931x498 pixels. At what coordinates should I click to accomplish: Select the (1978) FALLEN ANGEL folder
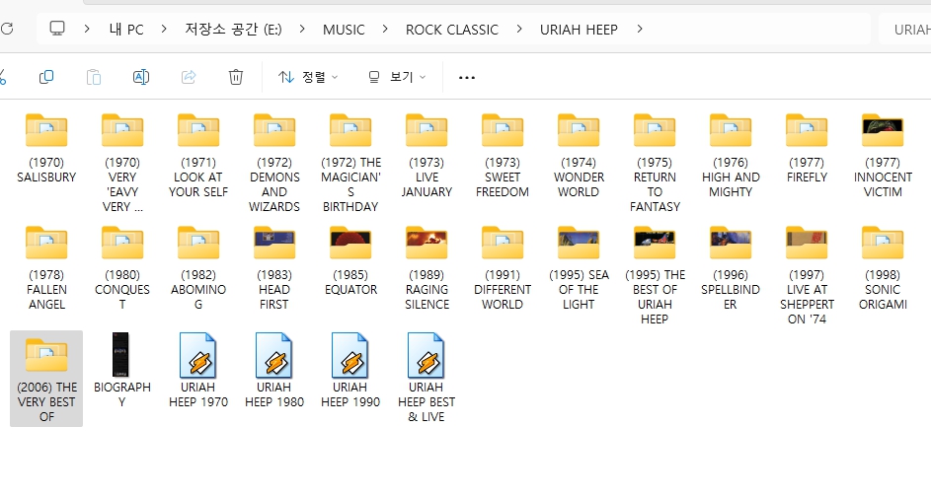click(x=46, y=268)
